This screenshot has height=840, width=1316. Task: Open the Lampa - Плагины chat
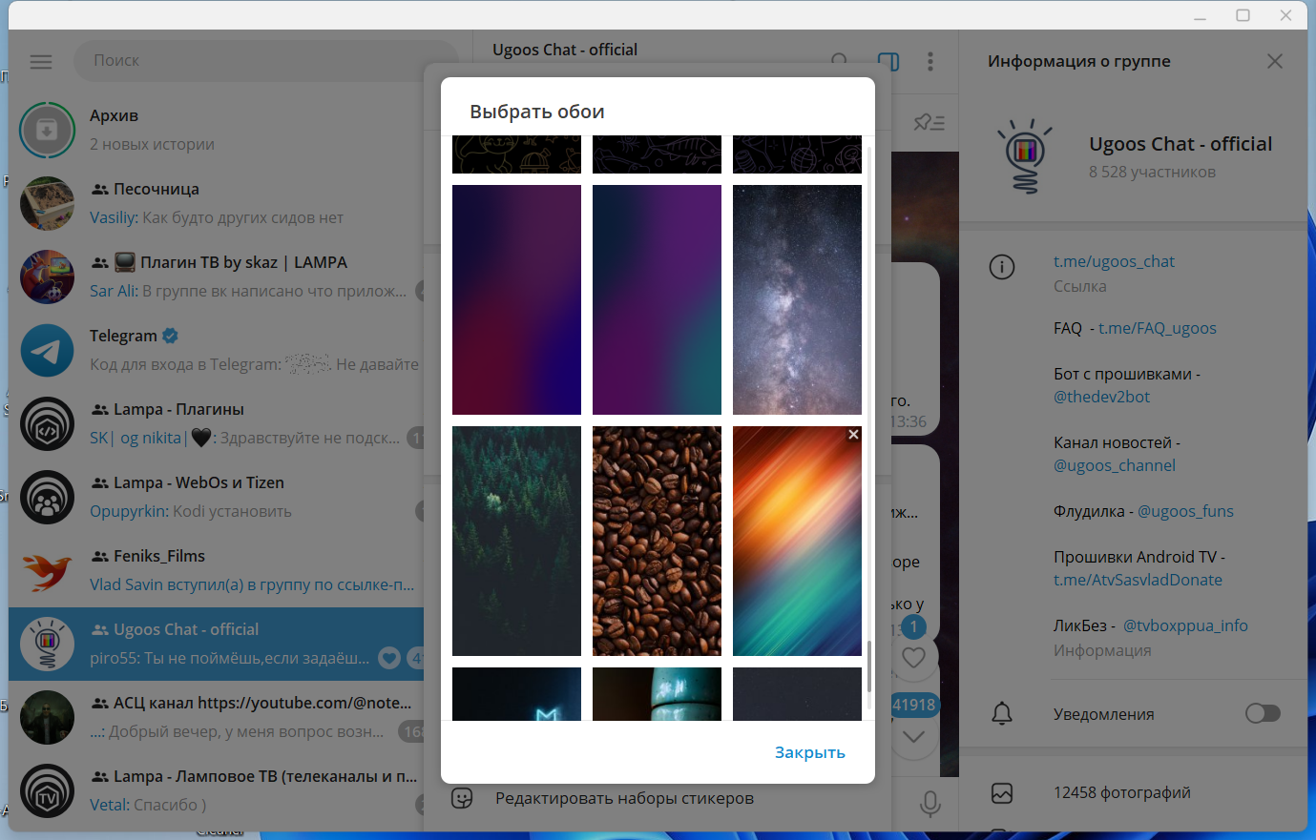pos(216,423)
